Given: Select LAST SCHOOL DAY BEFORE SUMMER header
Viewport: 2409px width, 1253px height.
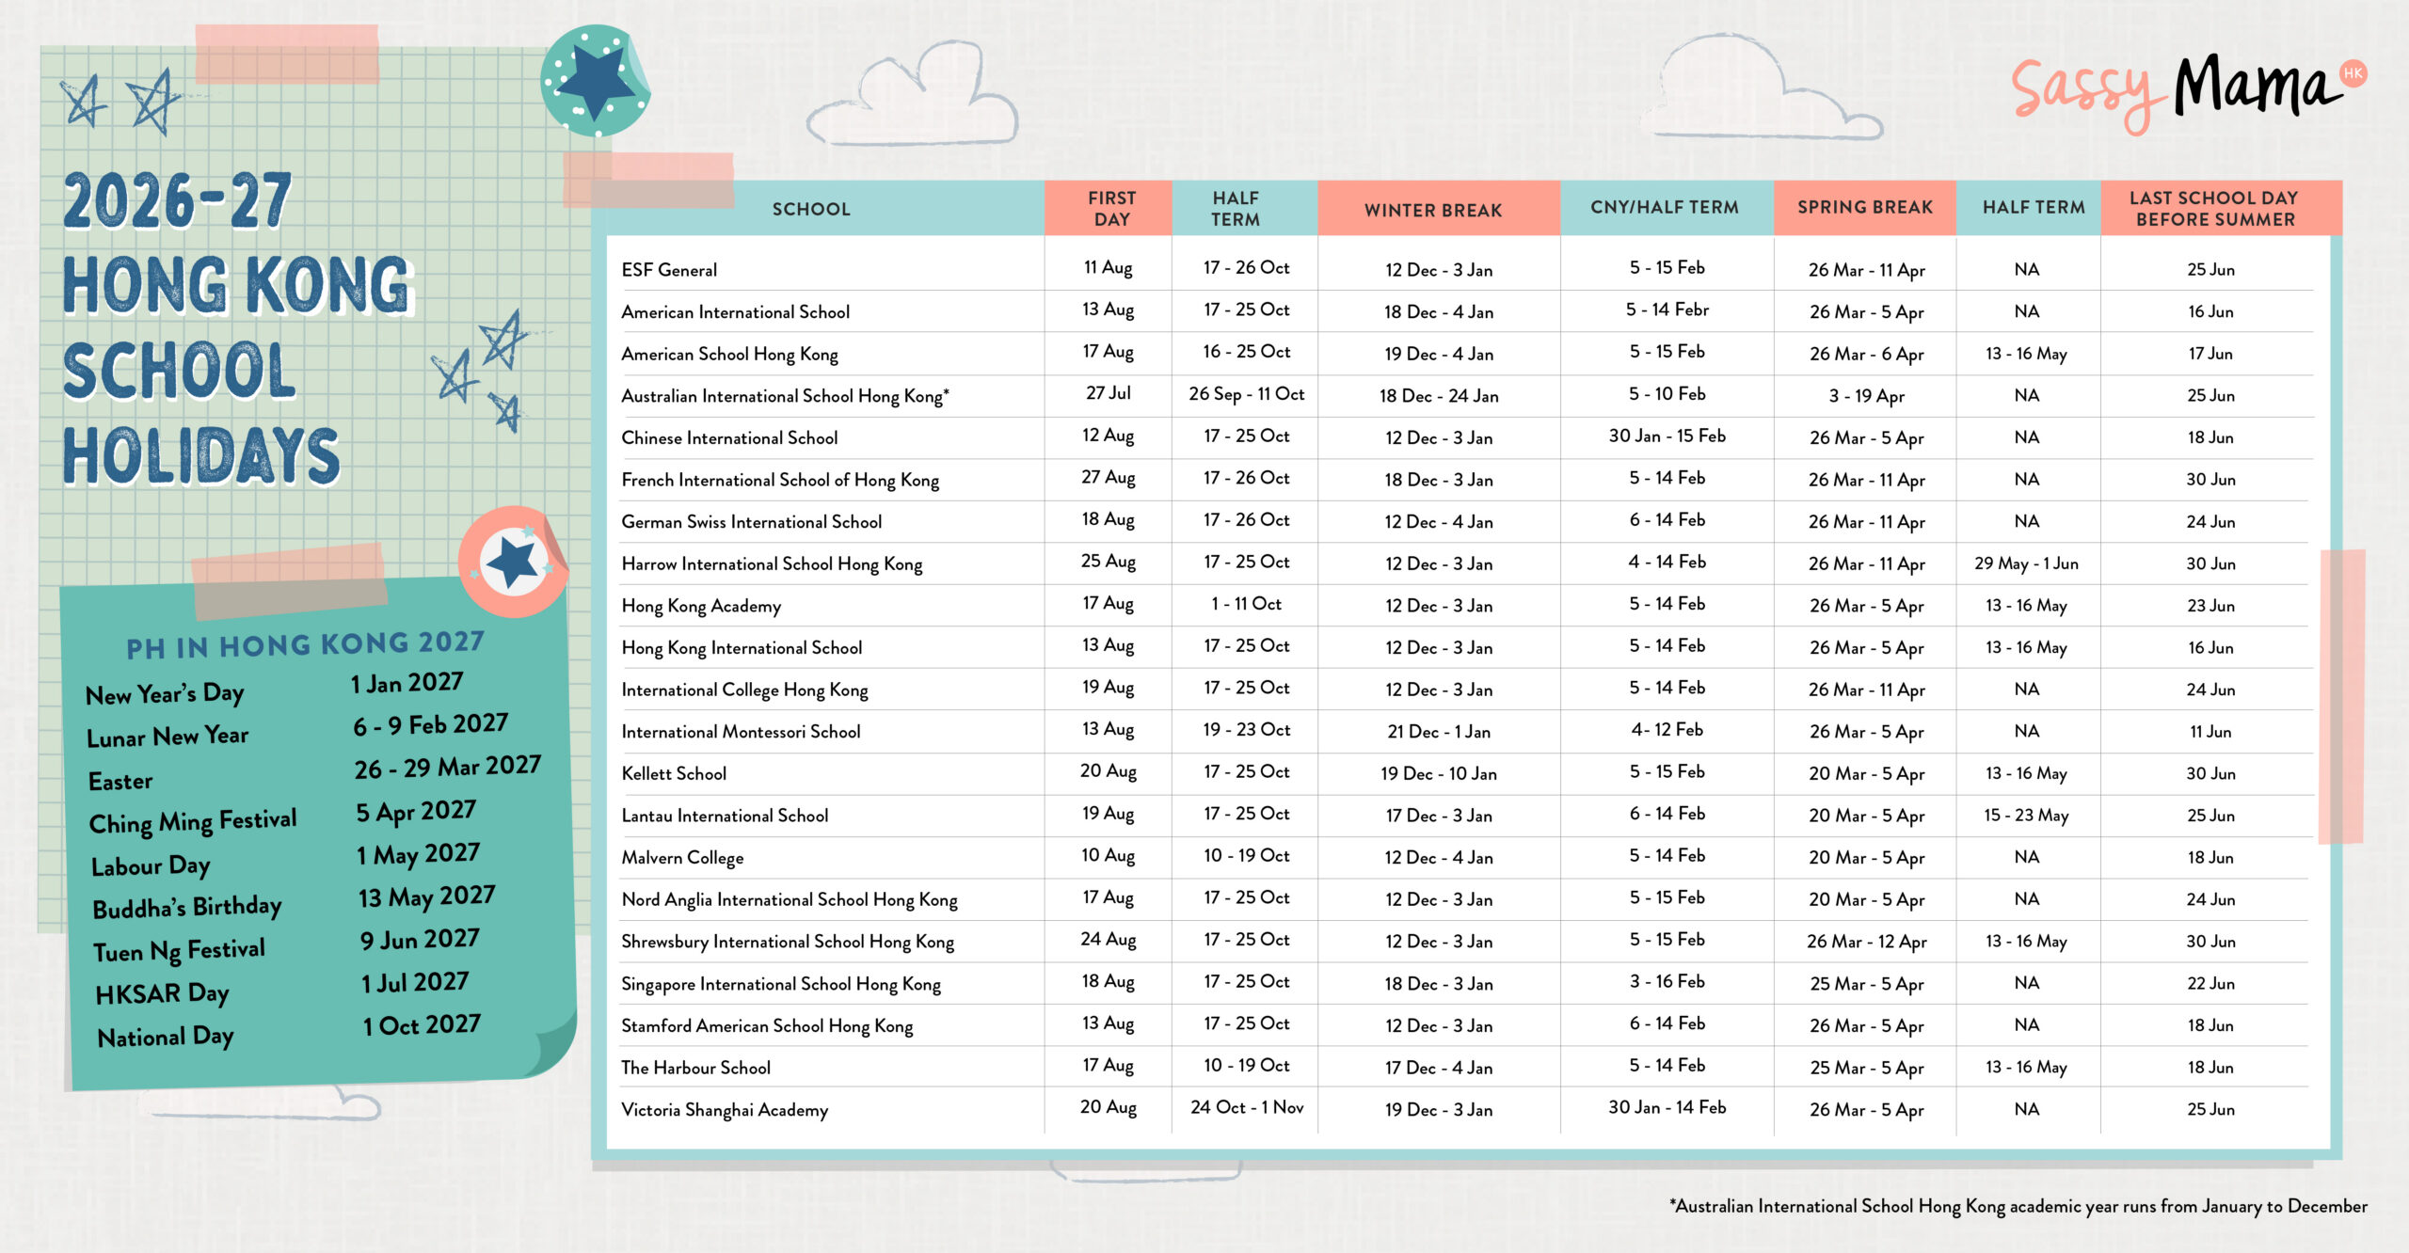Looking at the screenshot, I should point(2215,208).
